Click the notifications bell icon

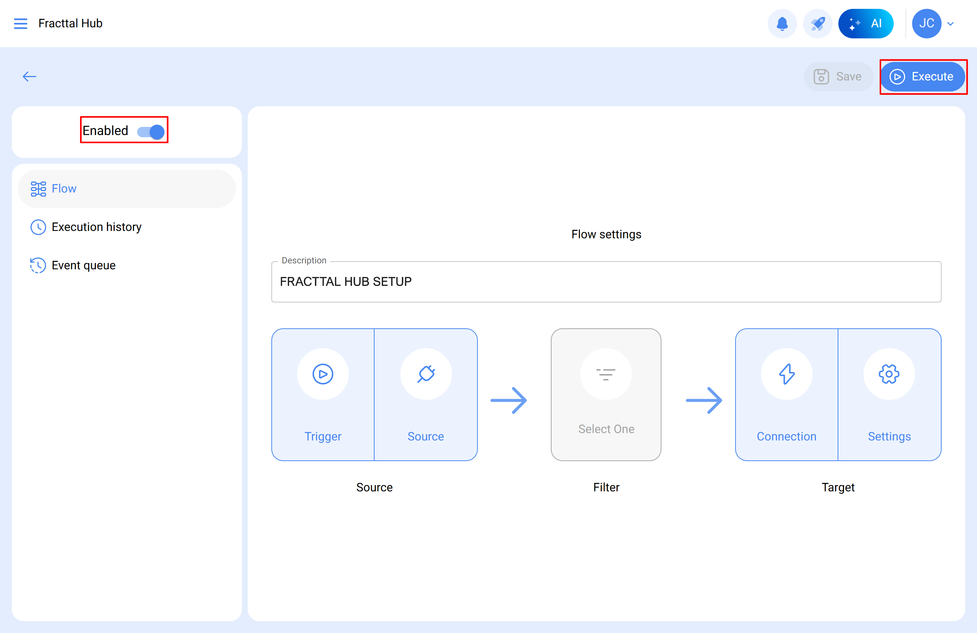click(782, 23)
